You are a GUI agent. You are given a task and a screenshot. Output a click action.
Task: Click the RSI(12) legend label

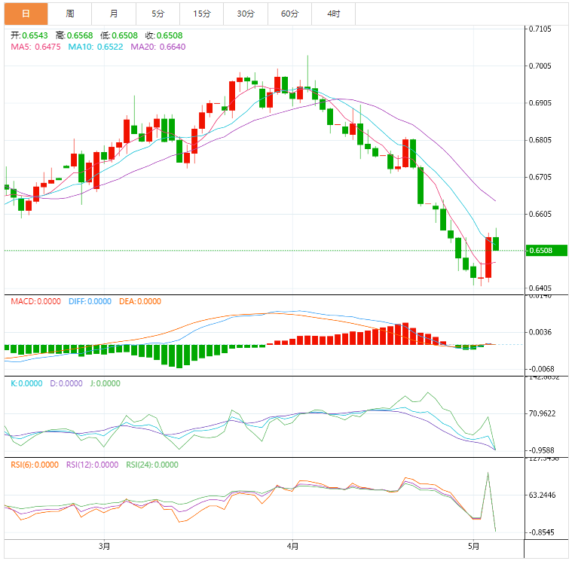coord(92,465)
